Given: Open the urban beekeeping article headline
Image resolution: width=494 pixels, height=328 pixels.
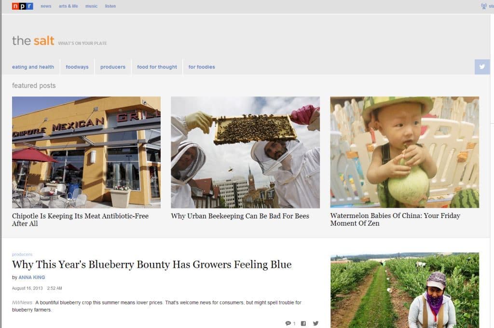Looking at the screenshot, I should pos(240,216).
